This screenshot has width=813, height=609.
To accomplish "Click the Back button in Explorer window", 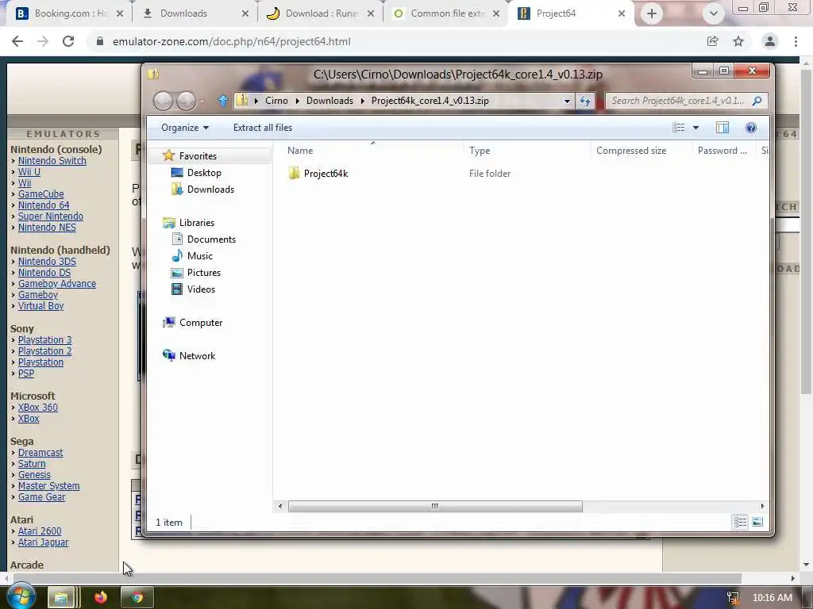I will [x=163, y=101].
